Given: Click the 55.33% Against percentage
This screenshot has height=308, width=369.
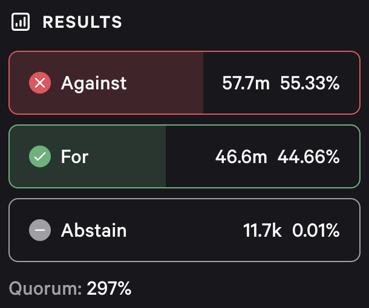Looking at the screenshot, I should click(310, 83).
